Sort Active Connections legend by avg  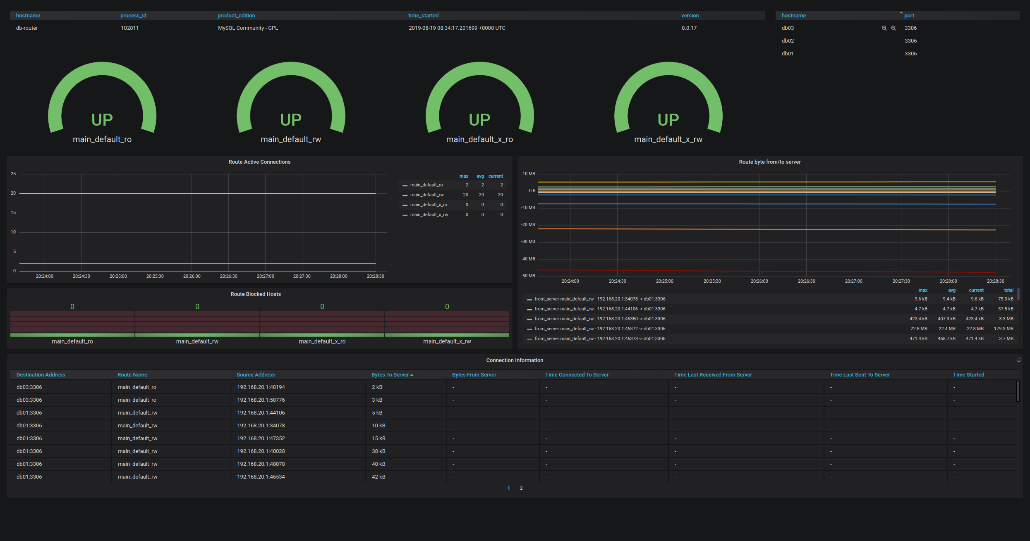pos(480,176)
